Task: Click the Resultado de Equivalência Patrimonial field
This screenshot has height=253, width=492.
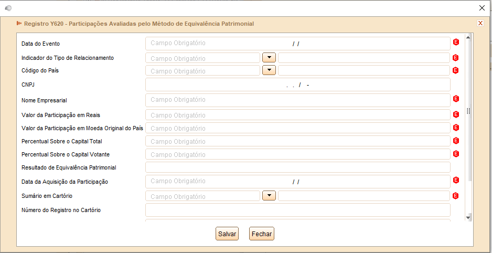Action: (x=298, y=167)
